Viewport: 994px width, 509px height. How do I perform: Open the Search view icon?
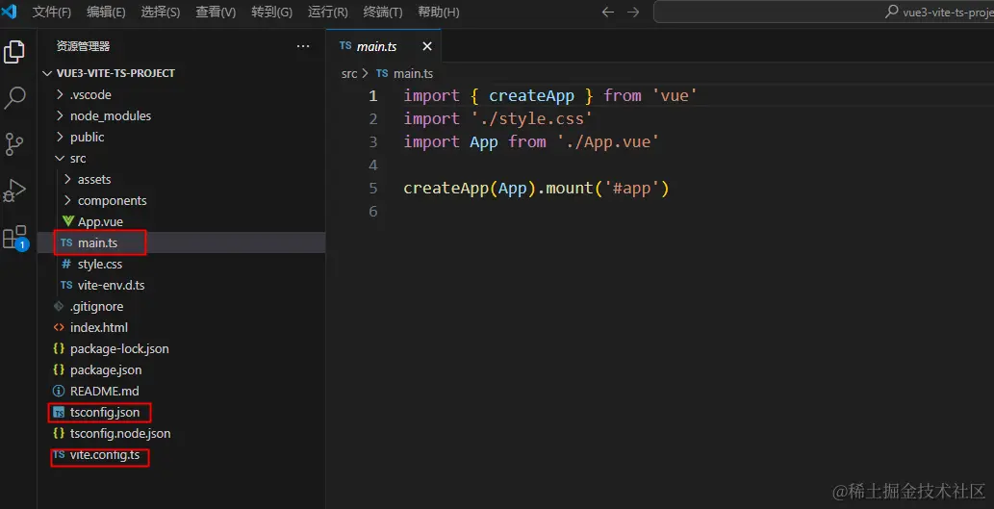click(x=15, y=97)
